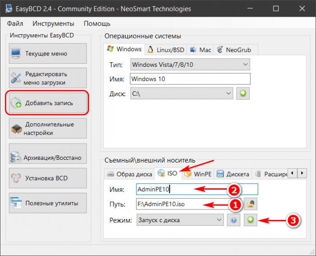Open Редактировать меню загрузки

click(48, 78)
